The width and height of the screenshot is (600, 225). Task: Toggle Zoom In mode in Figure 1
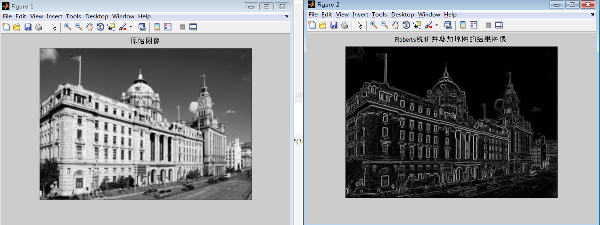tap(68, 27)
